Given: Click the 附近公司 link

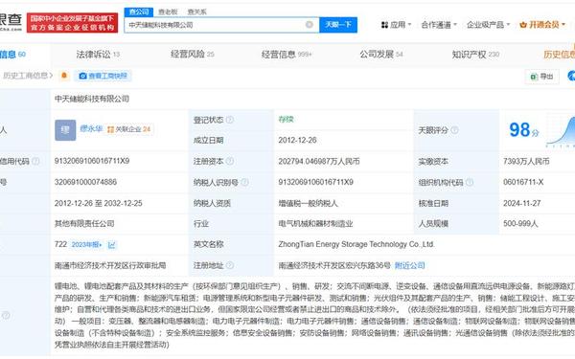Looking at the screenshot, I should [x=409, y=265].
